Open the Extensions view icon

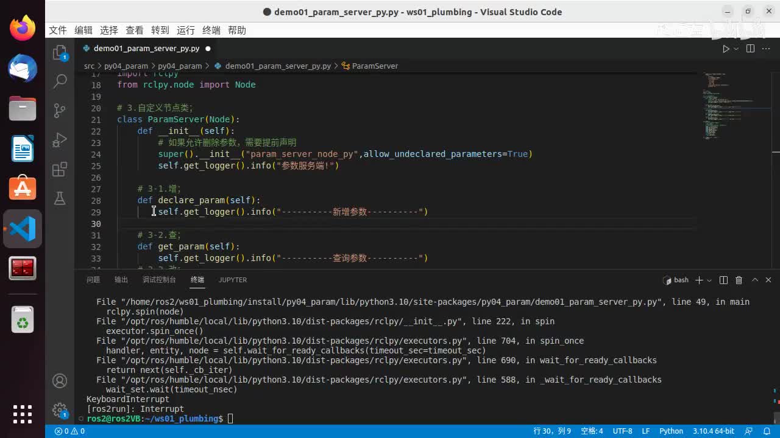coord(60,169)
